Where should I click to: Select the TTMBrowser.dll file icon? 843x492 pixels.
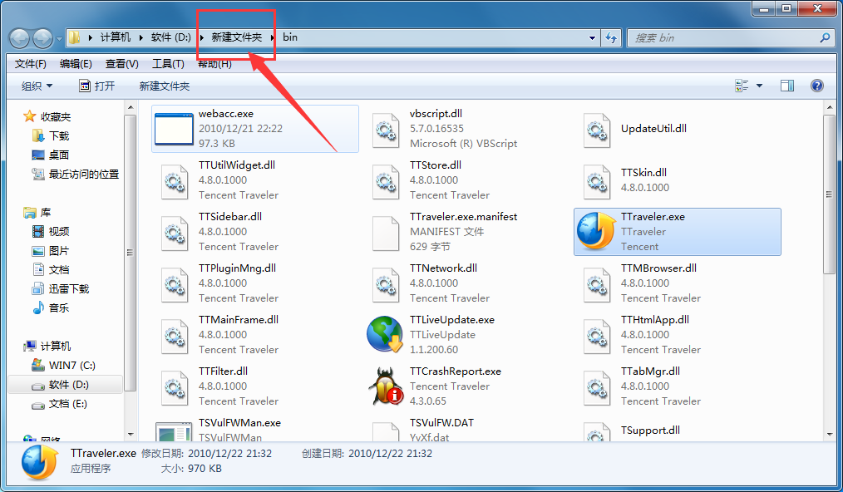coord(597,284)
